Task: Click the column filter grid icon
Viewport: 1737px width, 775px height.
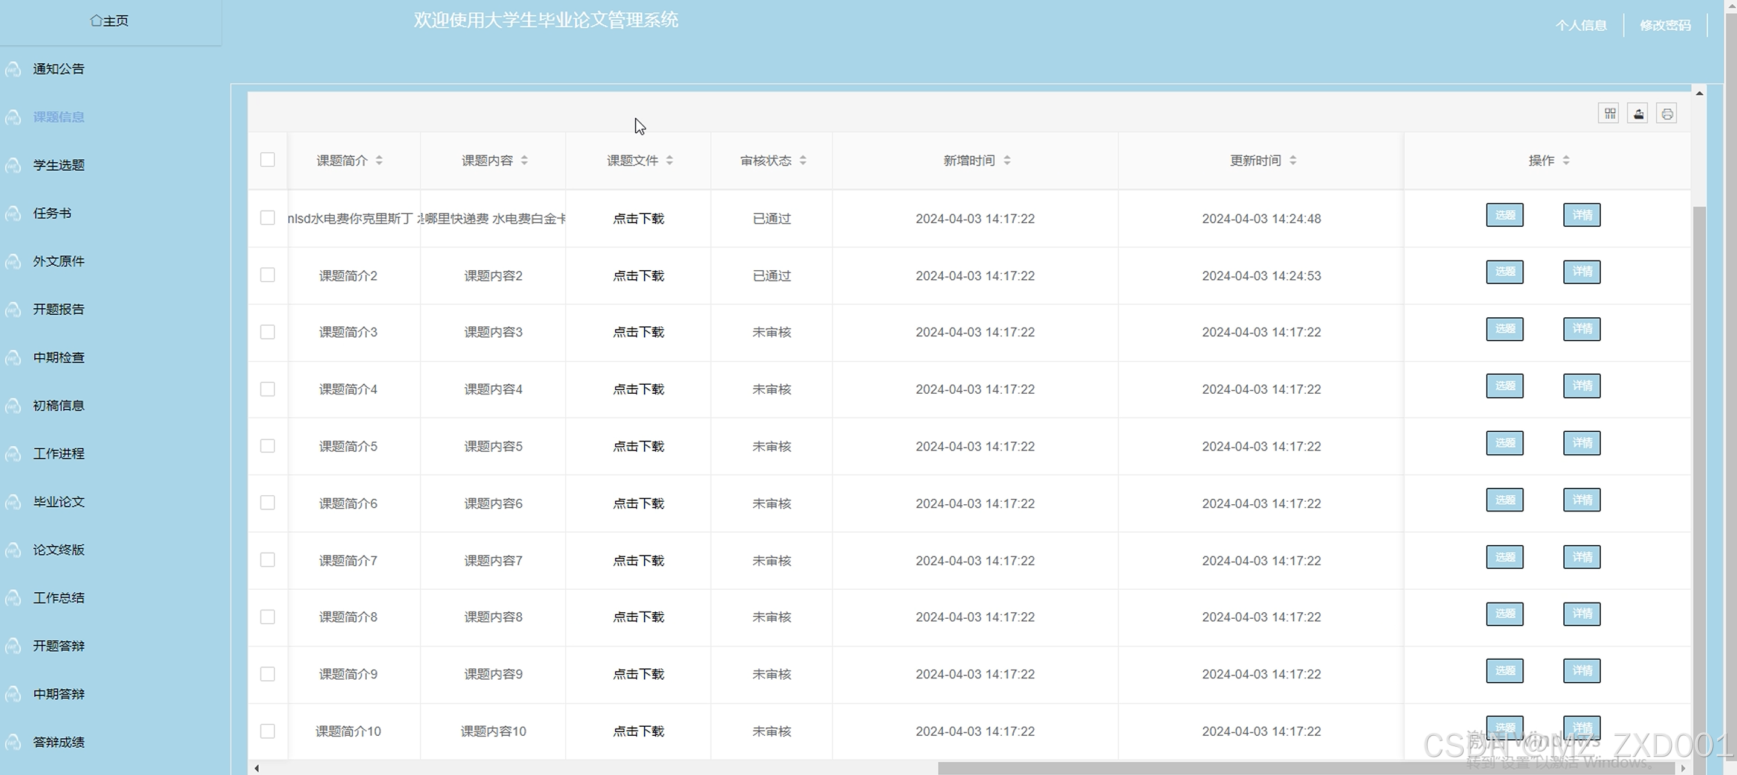Action: pos(1609,113)
